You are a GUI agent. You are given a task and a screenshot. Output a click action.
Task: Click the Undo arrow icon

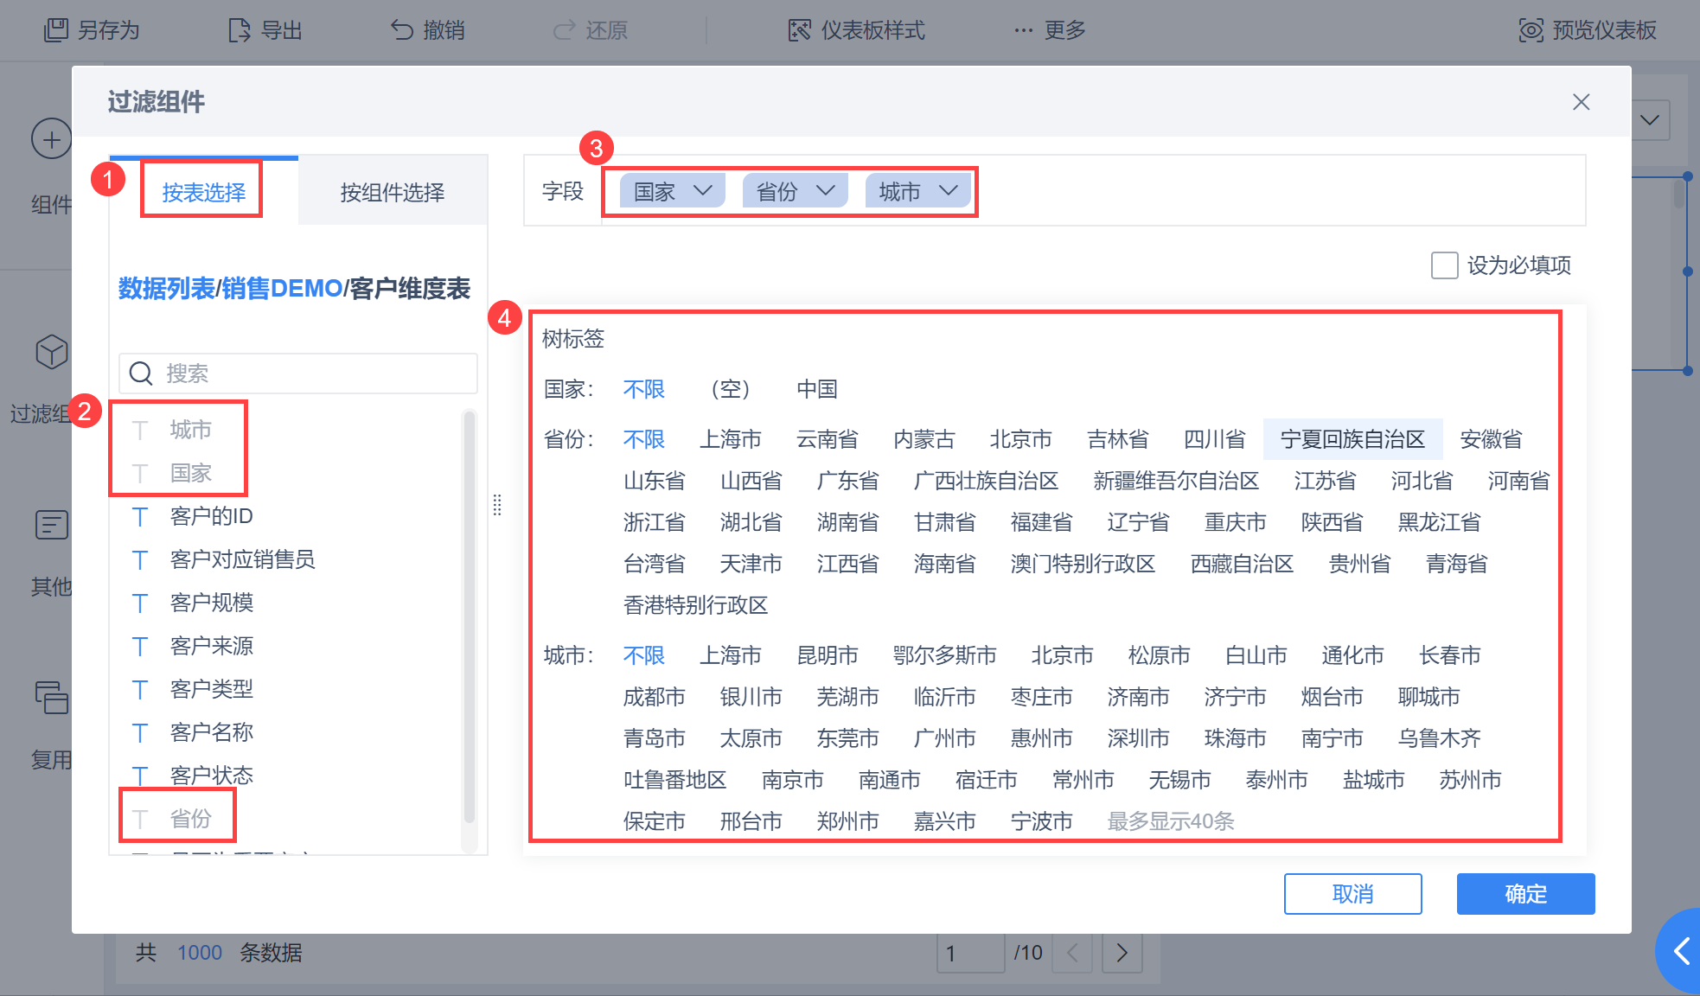coord(401,30)
